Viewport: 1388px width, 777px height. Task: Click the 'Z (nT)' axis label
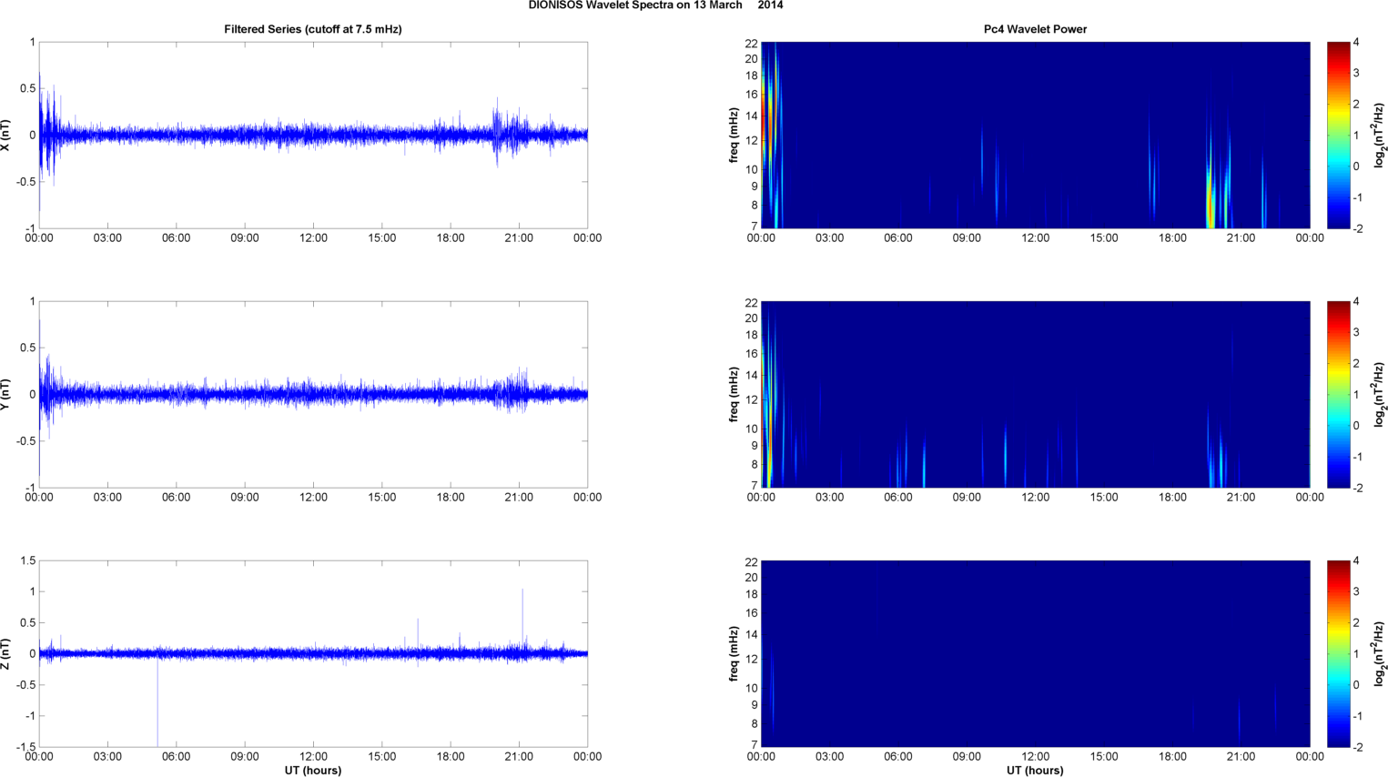6,653
